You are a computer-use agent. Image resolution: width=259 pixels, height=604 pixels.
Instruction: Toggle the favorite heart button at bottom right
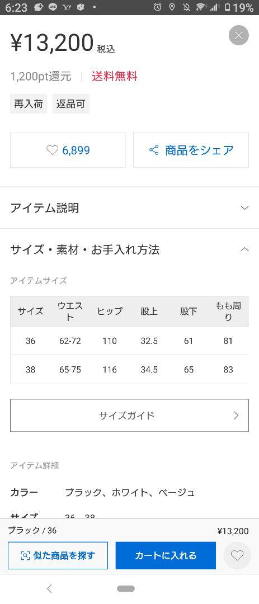tap(237, 555)
